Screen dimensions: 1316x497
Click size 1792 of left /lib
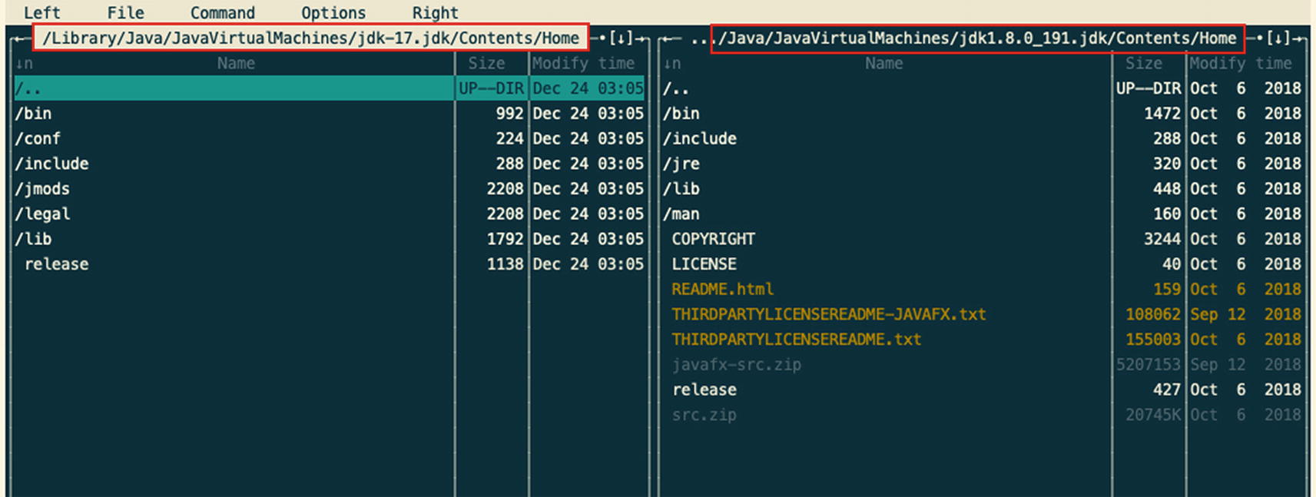(x=505, y=239)
